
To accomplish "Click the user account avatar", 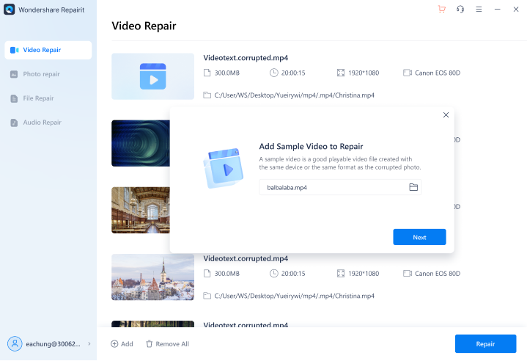I will click(15, 343).
